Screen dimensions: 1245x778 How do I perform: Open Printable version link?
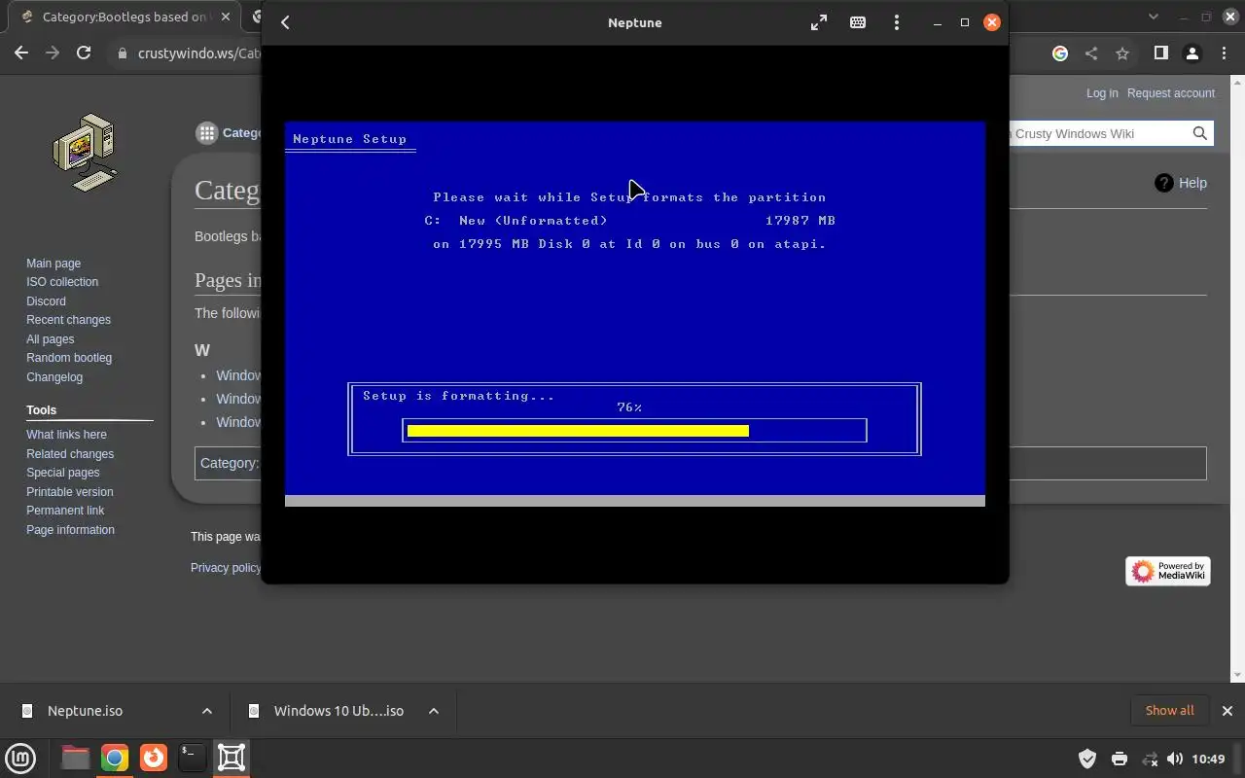69,492
